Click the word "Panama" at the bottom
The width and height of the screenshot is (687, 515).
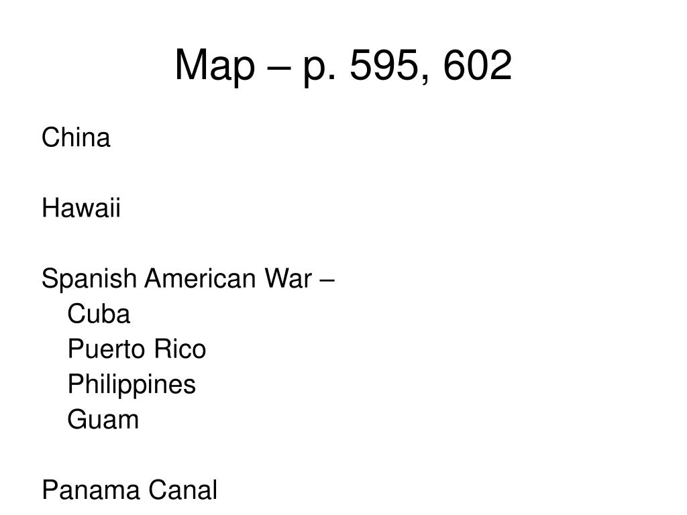click(91, 490)
